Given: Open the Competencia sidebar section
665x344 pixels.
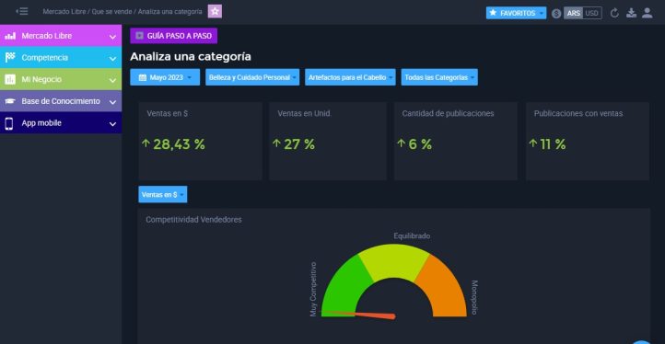Looking at the screenshot, I should coord(61,57).
